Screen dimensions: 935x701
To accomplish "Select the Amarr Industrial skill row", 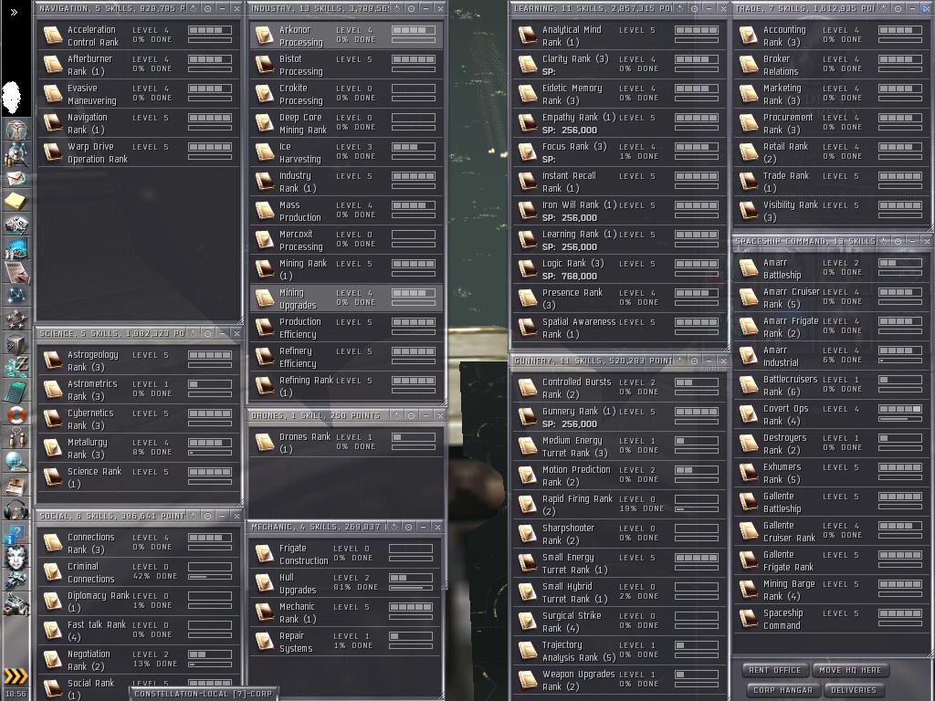I will pos(830,357).
